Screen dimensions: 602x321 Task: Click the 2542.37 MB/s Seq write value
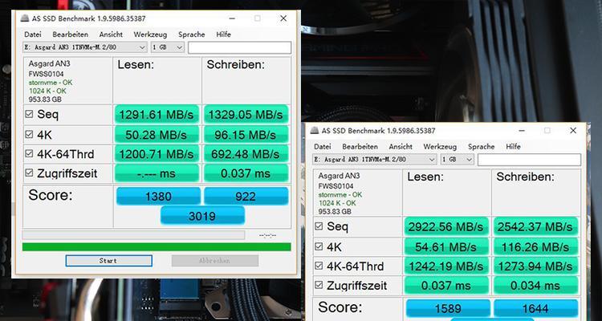point(535,226)
